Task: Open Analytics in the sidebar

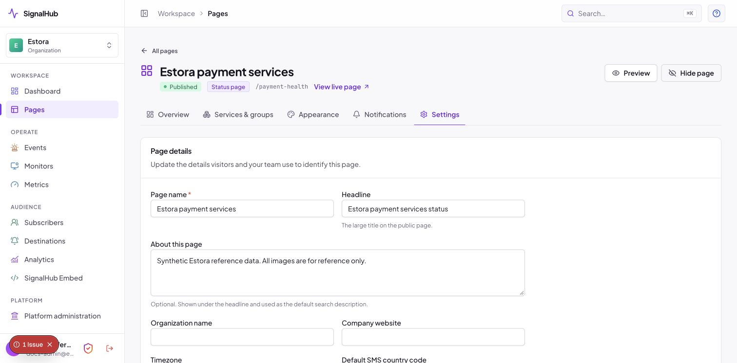Action: tap(62, 259)
